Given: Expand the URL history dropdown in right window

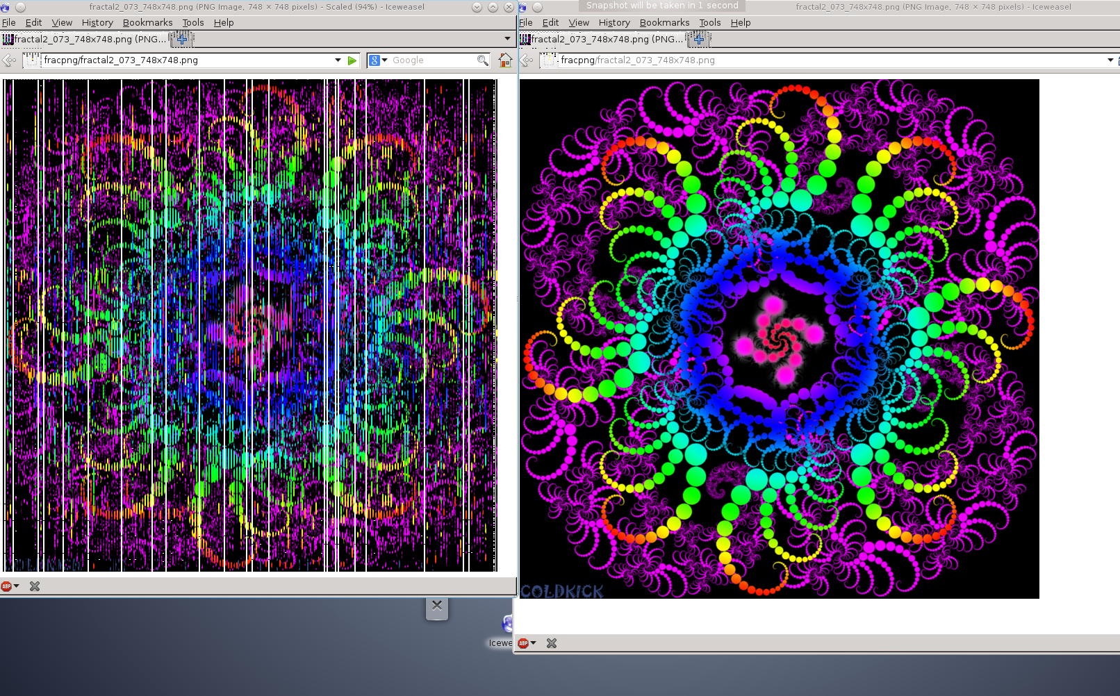Looking at the screenshot, I should tap(1110, 60).
